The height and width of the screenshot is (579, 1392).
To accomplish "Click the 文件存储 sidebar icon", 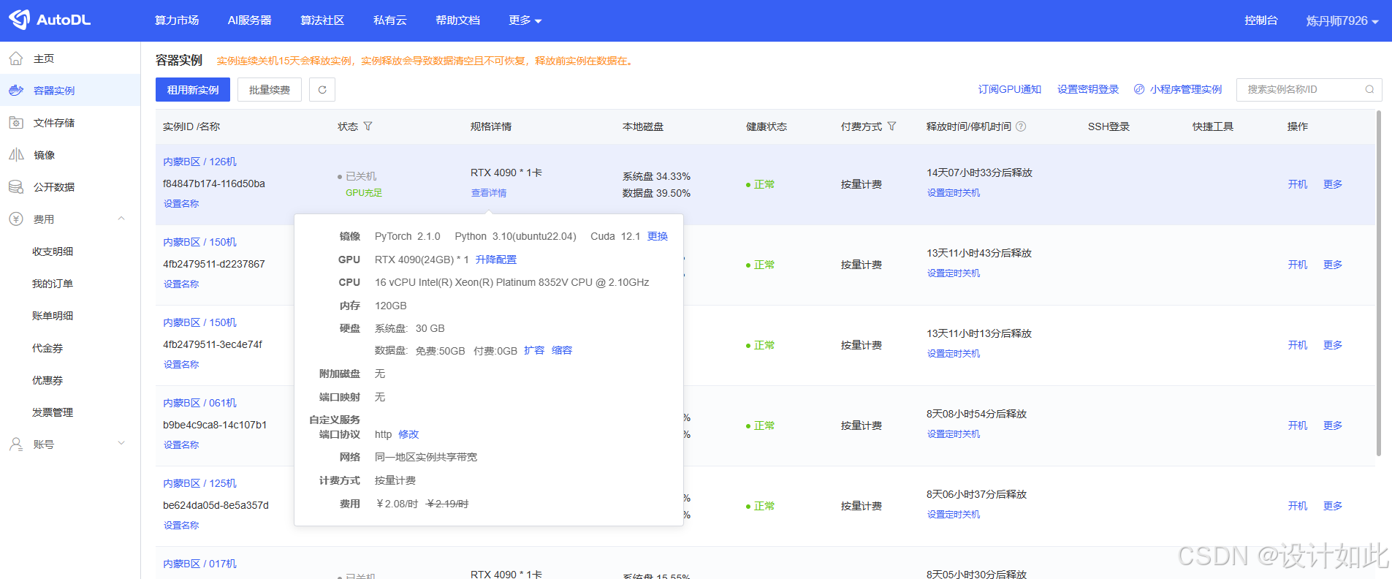I will [16, 123].
